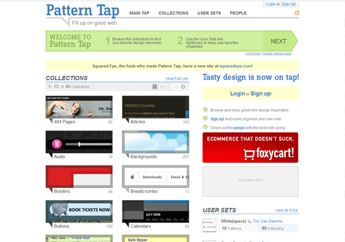This screenshot has width=345, height=242.
Task: Go to next collections page arrow
Action: point(183,87)
